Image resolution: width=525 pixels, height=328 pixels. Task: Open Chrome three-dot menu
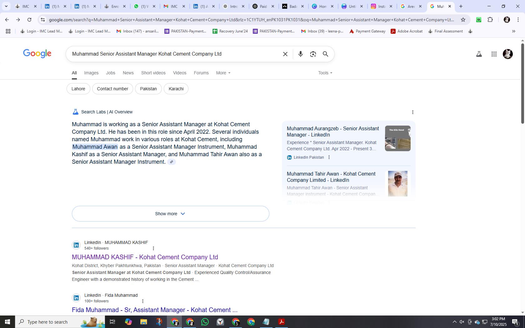click(518, 20)
